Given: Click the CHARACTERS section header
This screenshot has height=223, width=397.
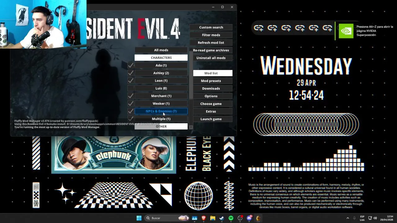Looking at the screenshot, I should point(161,58).
